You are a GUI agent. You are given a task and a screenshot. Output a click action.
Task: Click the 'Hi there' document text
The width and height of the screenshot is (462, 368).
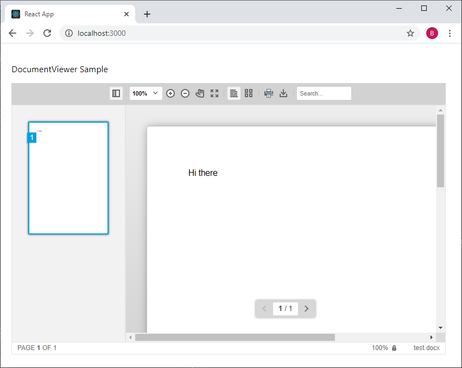click(x=203, y=173)
